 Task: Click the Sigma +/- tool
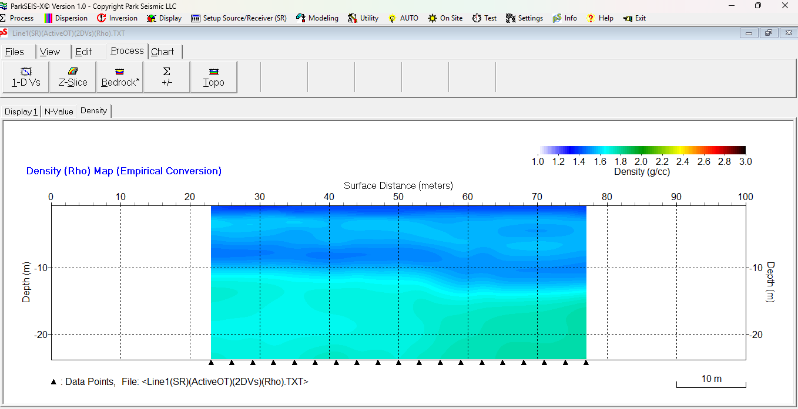[x=167, y=77]
